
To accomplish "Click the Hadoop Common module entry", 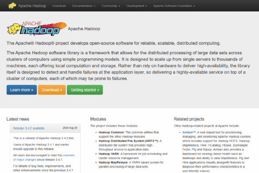I will [x=129, y=135].
